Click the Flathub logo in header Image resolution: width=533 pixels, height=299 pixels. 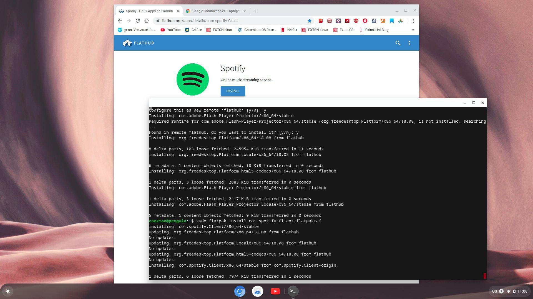139,43
